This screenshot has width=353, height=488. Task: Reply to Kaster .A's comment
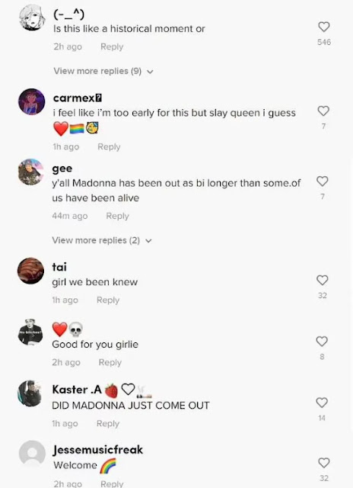coord(108,424)
